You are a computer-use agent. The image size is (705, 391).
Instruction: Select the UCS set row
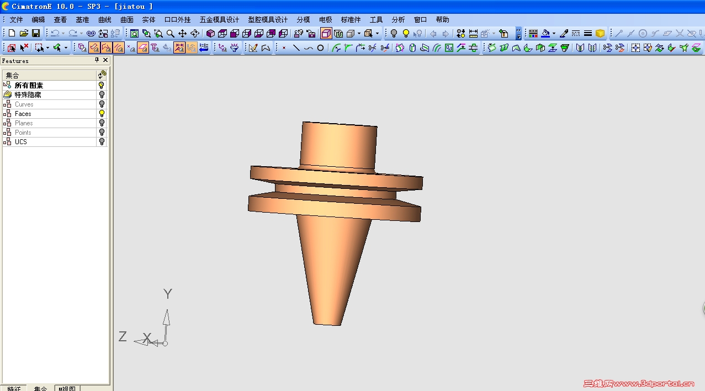[50, 142]
